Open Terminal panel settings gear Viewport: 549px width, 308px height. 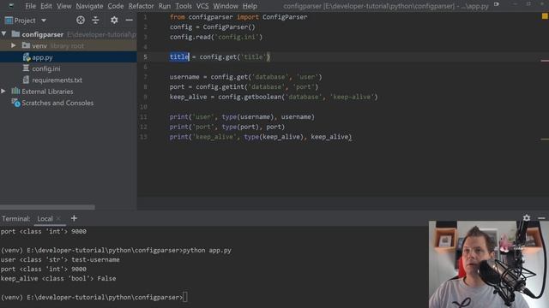(527, 218)
